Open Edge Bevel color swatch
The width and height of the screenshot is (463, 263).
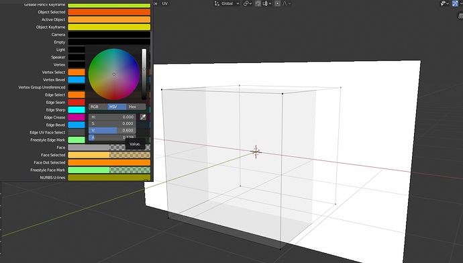[x=76, y=125]
